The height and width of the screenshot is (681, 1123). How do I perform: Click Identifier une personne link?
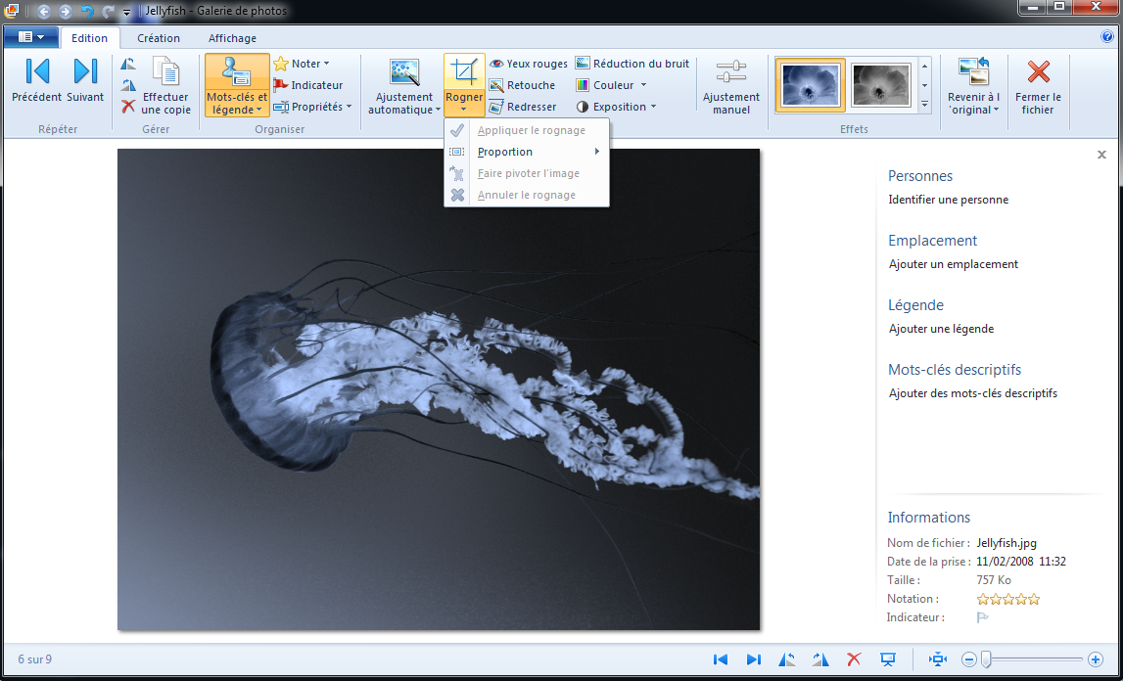[948, 200]
